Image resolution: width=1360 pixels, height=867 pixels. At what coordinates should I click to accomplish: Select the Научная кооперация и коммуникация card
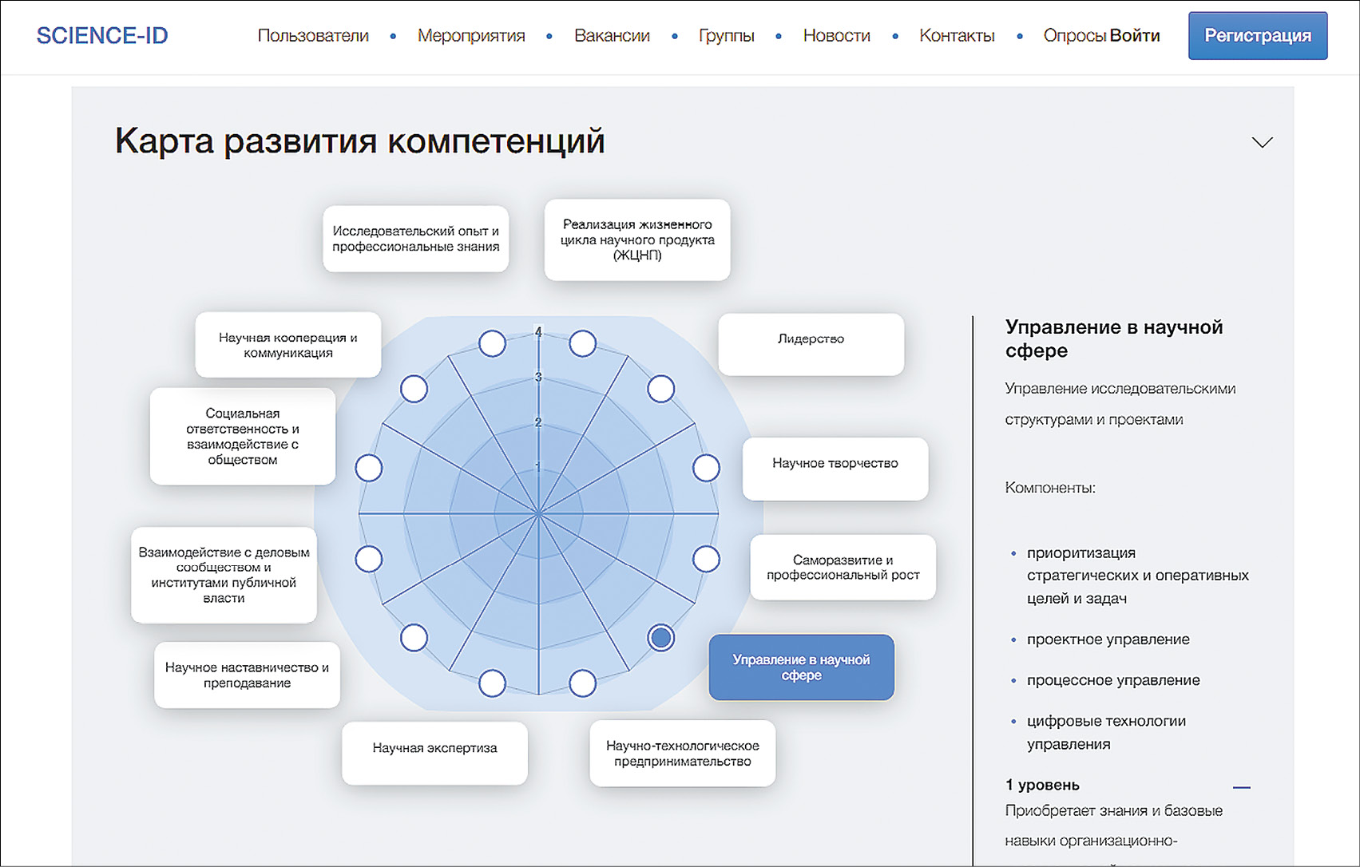point(287,345)
